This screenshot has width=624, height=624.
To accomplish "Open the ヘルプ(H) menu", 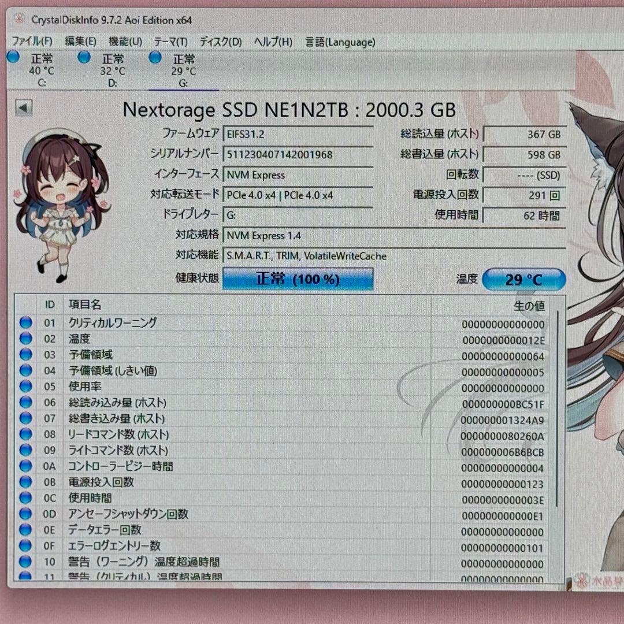I will (x=273, y=42).
